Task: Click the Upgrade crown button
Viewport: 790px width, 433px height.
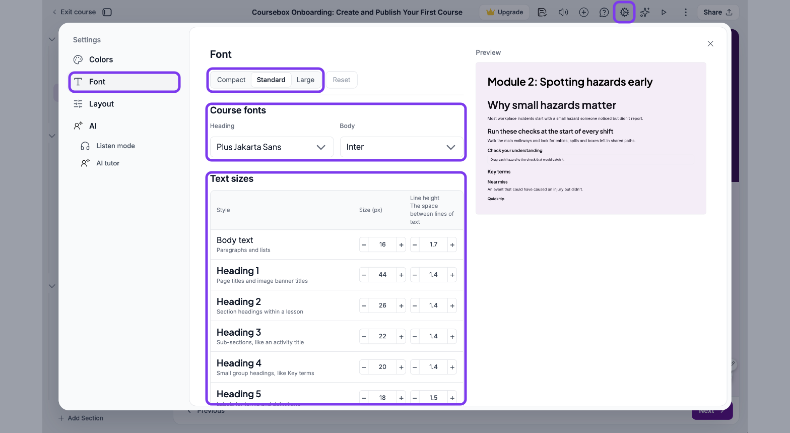Action: (x=504, y=12)
